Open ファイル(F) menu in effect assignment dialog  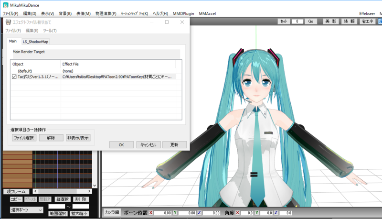pyautogui.click(x=13, y=31)
